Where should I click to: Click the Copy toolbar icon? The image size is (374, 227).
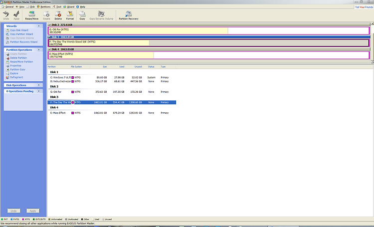[82, 14]
